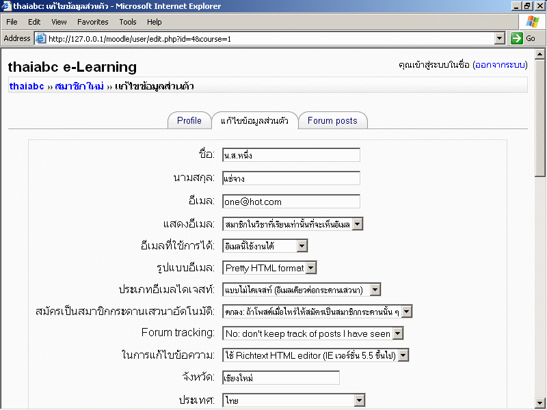Click the Internet Explorer page icon in title bar
547x410 pixels.
[x=7, y=6]
